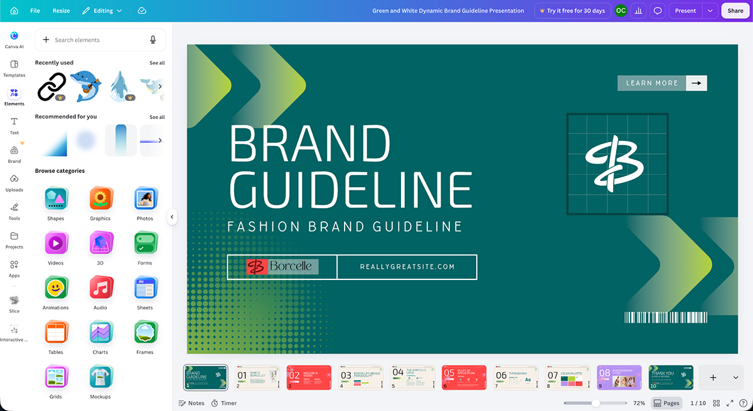Open the insights chart icon
753x411 pixels.
[639, 11]
